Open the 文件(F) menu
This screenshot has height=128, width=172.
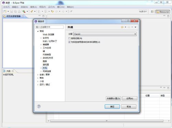click(7, 7)
